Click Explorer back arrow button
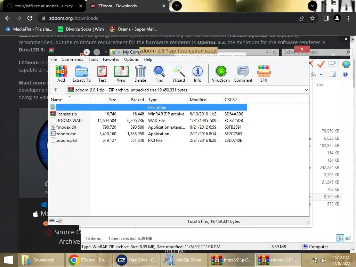This screenshot has width=356, height=267. [x=87, y=52]
